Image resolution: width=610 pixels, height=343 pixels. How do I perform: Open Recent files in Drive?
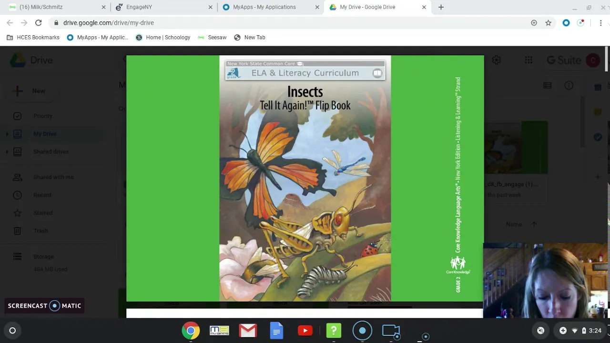(x=42, y=195)
